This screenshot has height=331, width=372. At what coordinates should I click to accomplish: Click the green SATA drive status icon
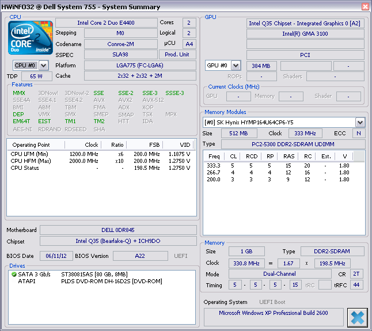[x=14, y=275]
